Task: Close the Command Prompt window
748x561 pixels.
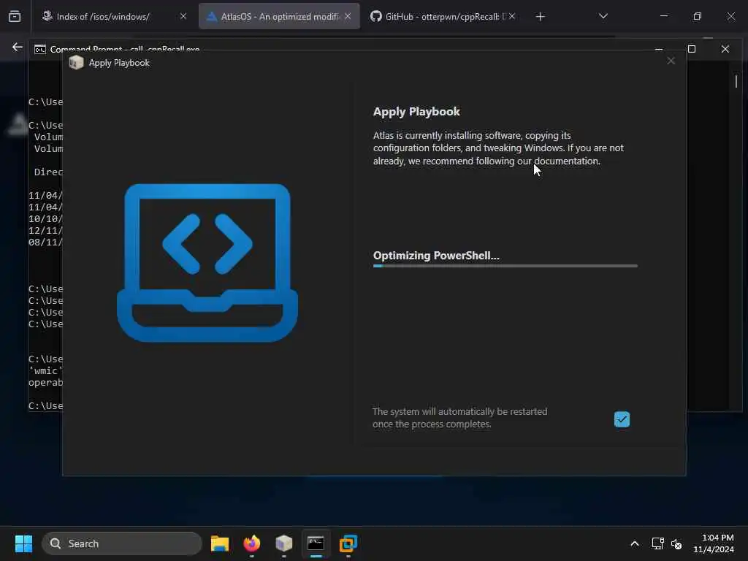Action: (x=725, y=49)
